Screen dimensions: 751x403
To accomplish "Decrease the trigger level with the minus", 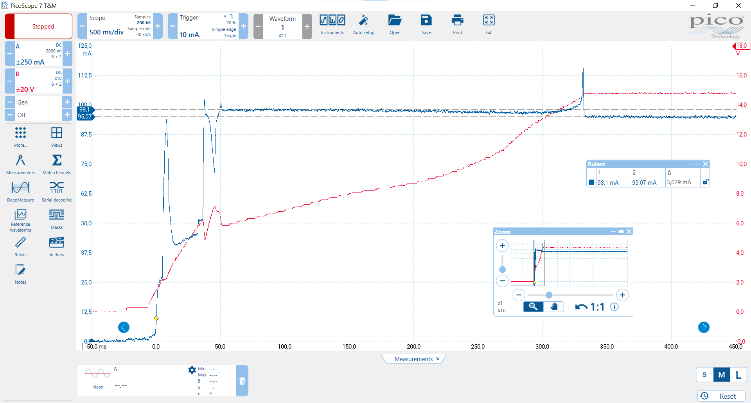I will click(172, 26).
